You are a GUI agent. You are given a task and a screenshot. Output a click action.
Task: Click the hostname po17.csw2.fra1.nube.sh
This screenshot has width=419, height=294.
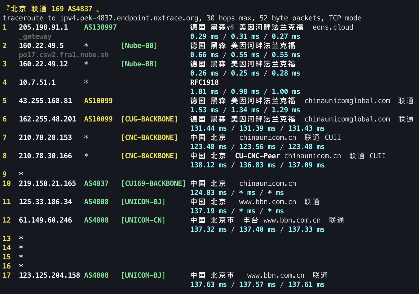pyautogui.click(x=63, y=54)
